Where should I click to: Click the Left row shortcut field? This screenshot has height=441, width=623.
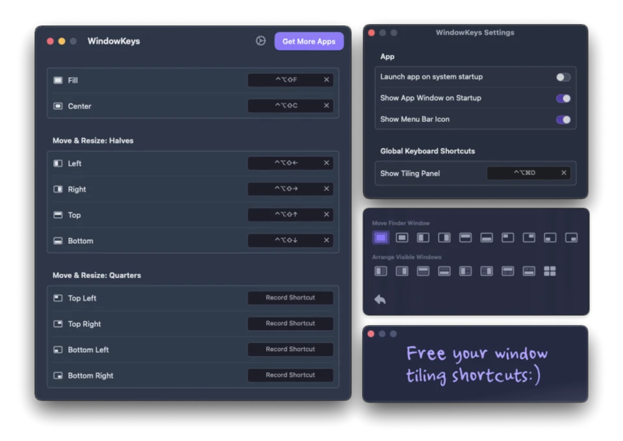290,163
